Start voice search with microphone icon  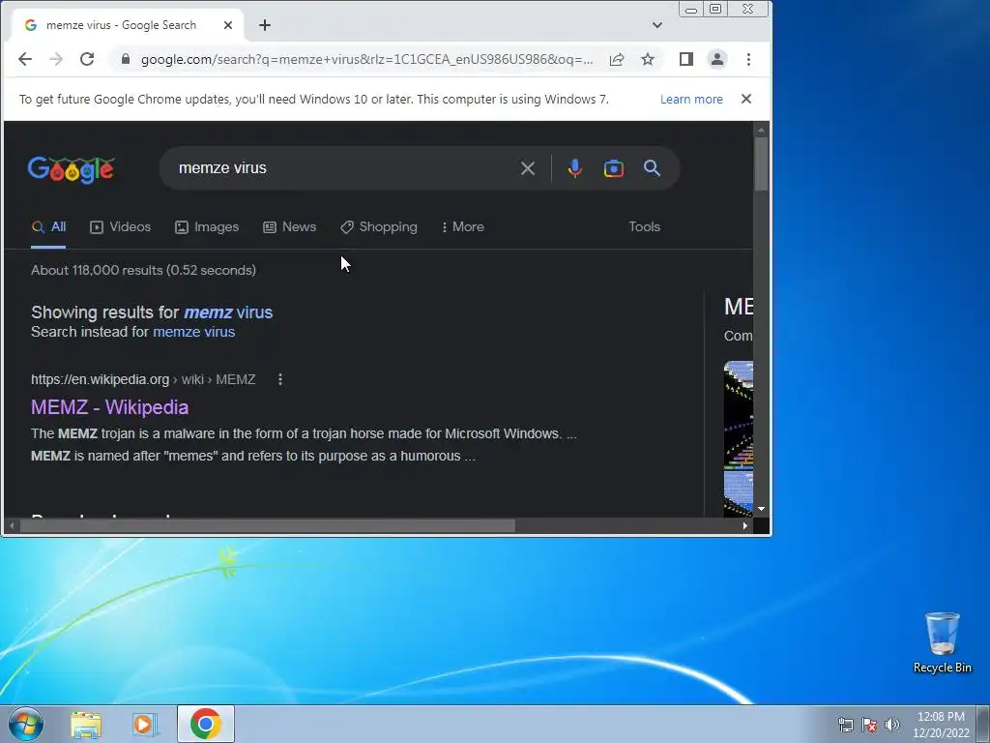[x=574, y=168]
